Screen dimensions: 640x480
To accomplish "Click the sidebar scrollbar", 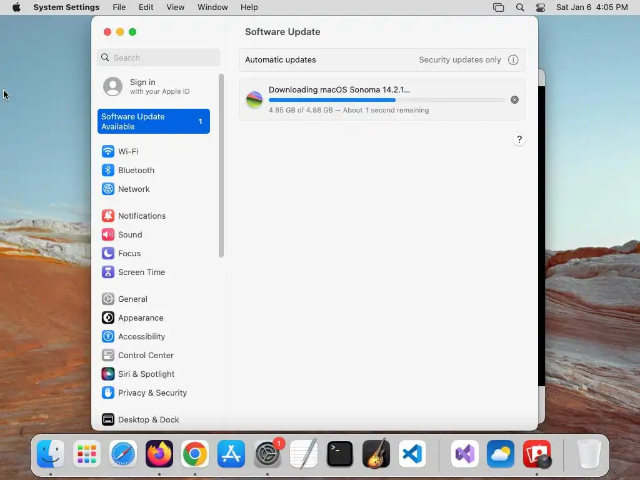I will click(221, 165).
